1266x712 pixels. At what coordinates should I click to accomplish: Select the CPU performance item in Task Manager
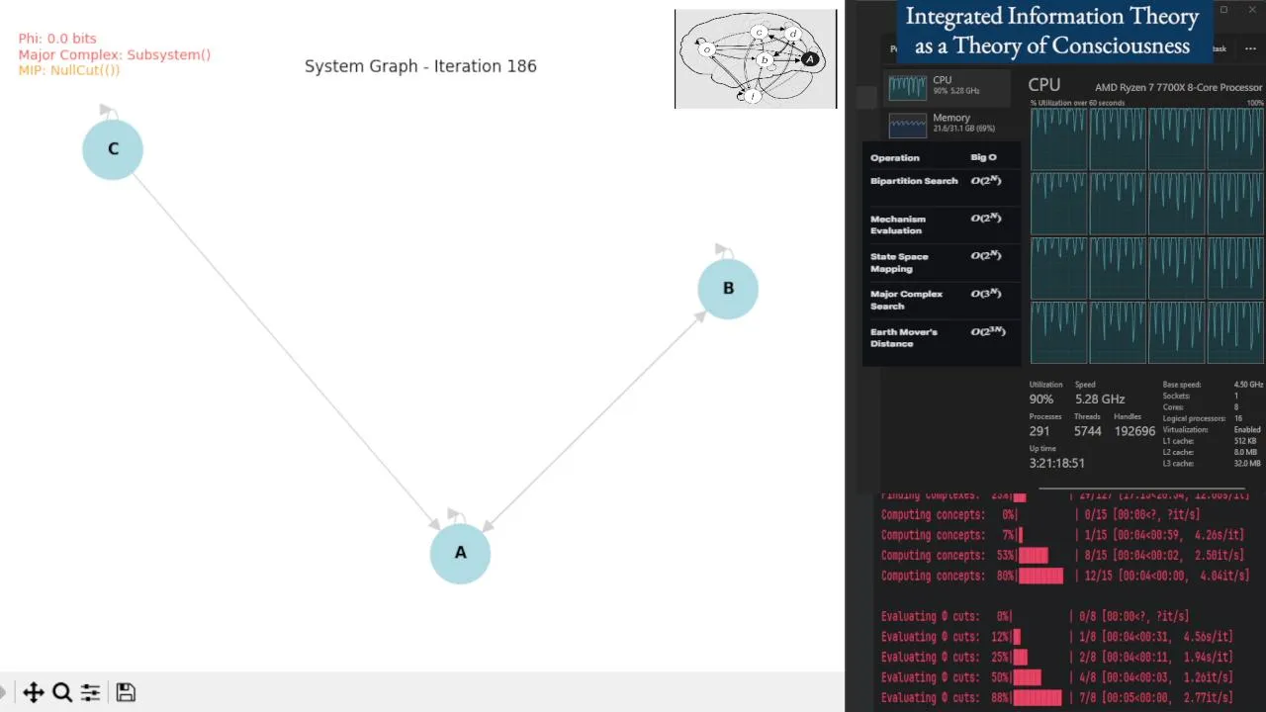point(948,86)
